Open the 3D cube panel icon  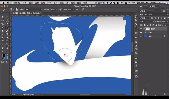pyautogui.click(x=136, y=33)
